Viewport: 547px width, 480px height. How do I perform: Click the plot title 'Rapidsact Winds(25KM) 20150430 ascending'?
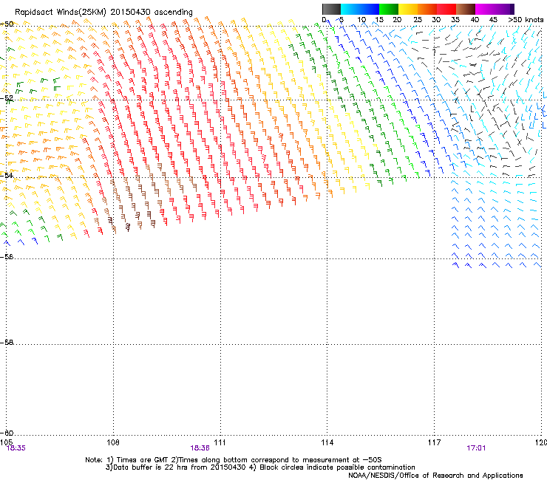click(103, 13)
